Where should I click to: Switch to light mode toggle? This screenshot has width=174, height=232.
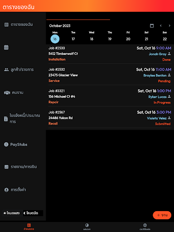12,213
